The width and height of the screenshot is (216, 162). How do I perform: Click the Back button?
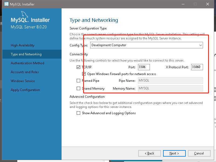[150, 153]
